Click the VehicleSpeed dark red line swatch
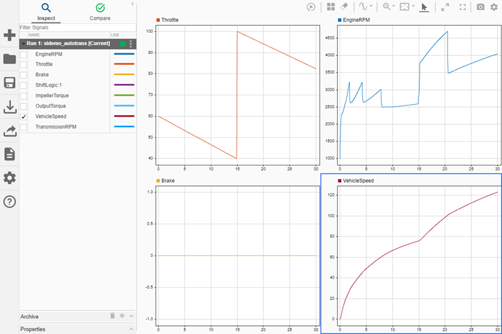 point(124,116)
